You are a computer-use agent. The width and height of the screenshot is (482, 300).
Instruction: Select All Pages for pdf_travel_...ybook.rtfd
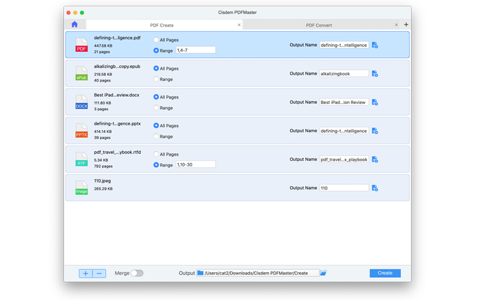[x=156, y=154]
